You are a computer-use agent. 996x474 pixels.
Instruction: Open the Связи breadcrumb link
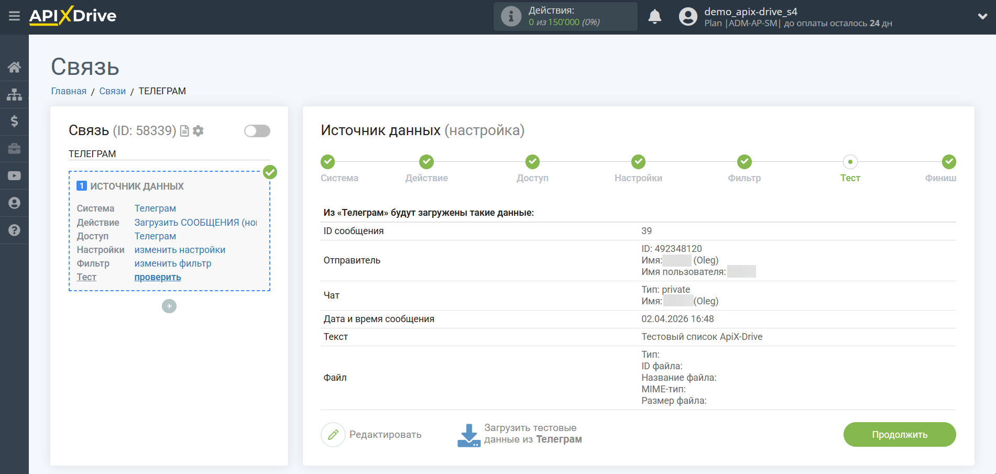click(x=112, y=91)
